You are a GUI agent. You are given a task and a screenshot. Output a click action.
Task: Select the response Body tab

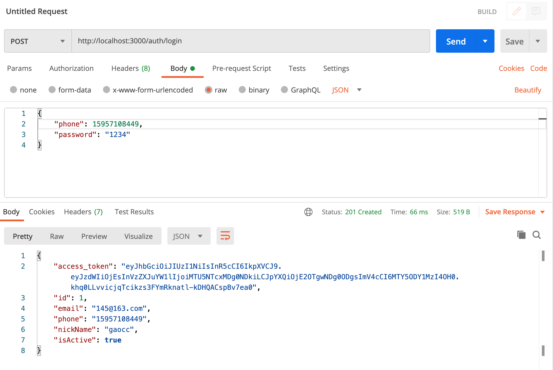[x=11, y=212]
